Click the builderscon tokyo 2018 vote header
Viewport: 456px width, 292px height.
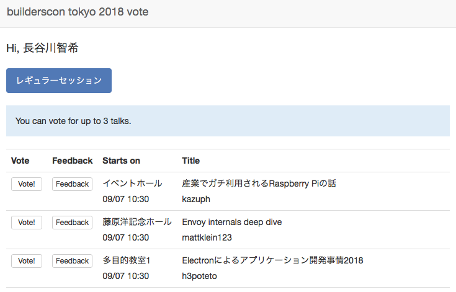(78, 12)
